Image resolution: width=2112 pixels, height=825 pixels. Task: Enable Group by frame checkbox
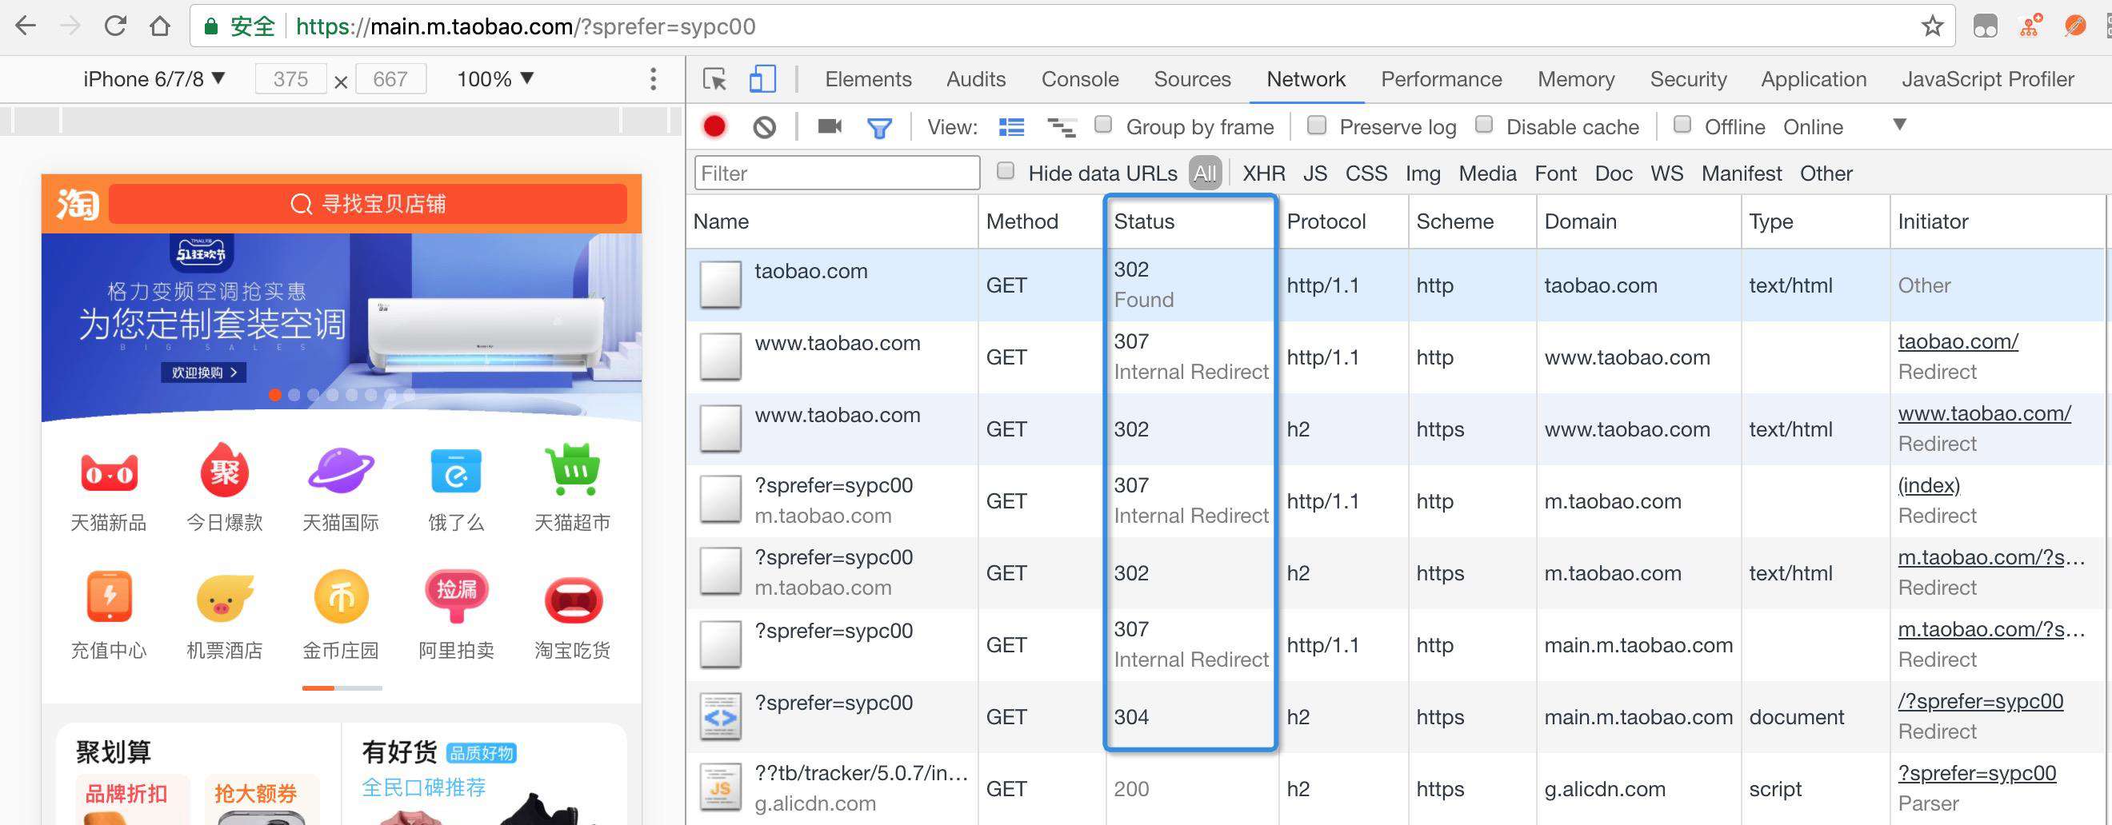pyautogui.click(x=1103, y=125)
